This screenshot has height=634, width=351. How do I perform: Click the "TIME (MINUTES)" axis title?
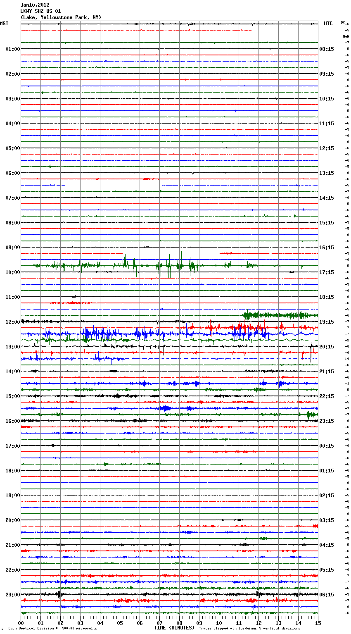tap(174, 628)
